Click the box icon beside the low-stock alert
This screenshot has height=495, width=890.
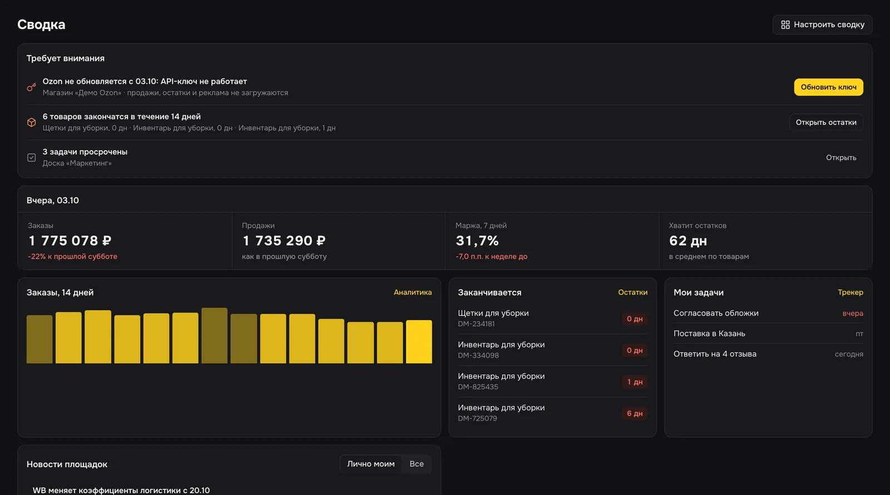click(x=31, y=122)
